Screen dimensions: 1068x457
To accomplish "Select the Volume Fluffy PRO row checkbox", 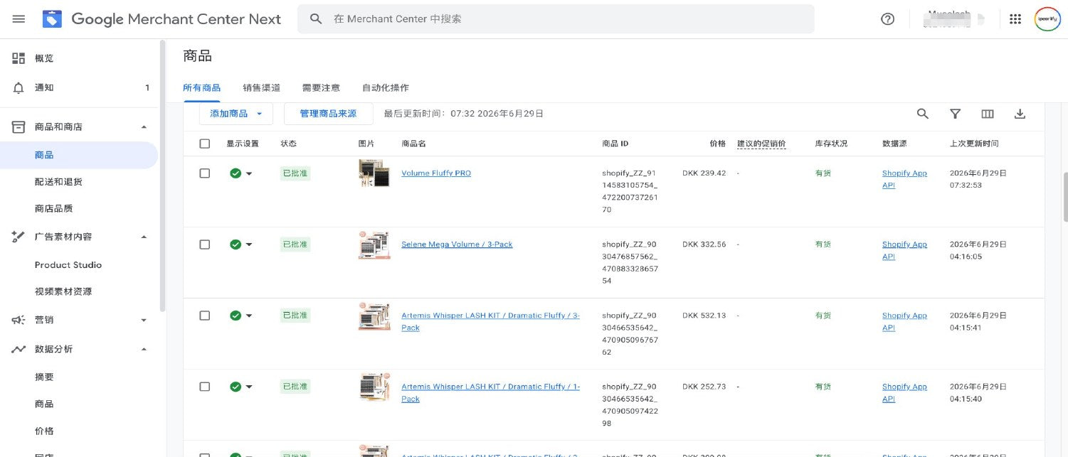I will [x=205, y=173].
